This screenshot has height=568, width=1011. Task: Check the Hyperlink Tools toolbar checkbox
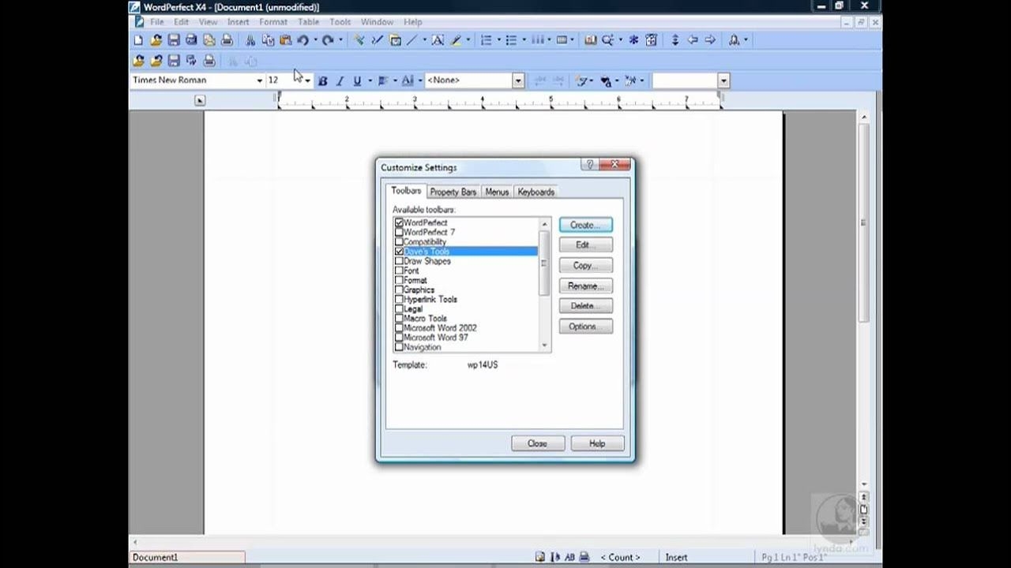(x=399, y=300)
